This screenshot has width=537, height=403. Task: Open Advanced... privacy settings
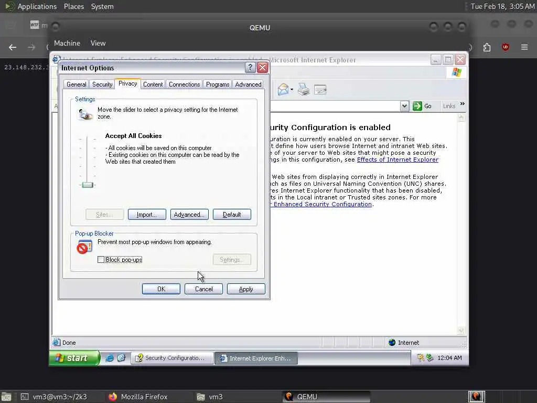point(189,215)
